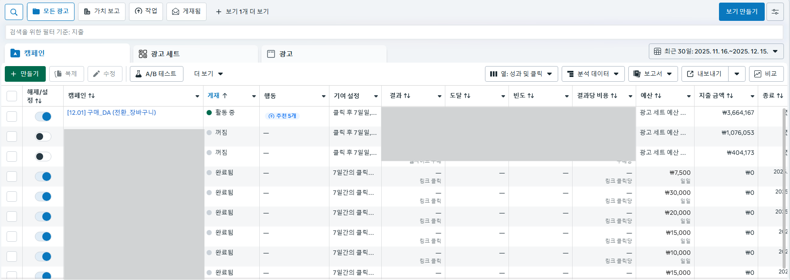Switch to the 광고 tab

[323, 54]
